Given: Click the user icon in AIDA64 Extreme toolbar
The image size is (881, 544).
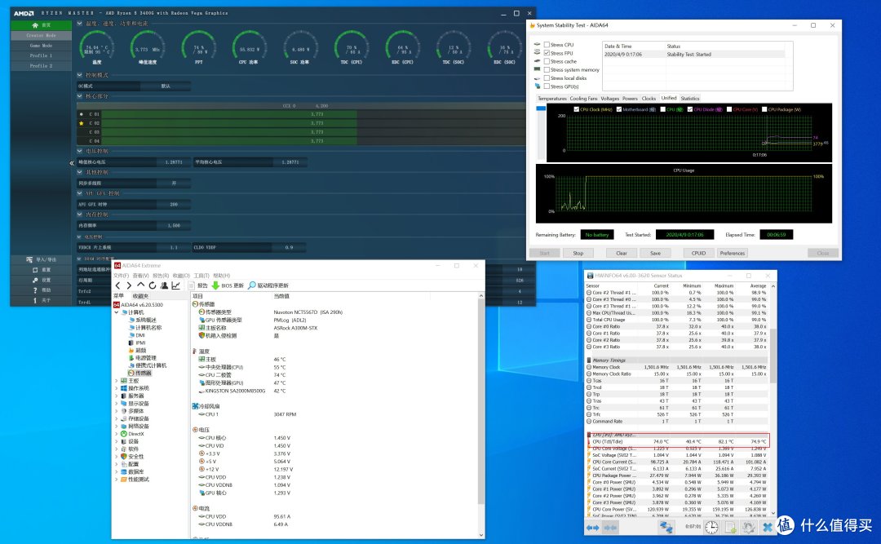Looking at the screenshot, I should click(164, 285).
